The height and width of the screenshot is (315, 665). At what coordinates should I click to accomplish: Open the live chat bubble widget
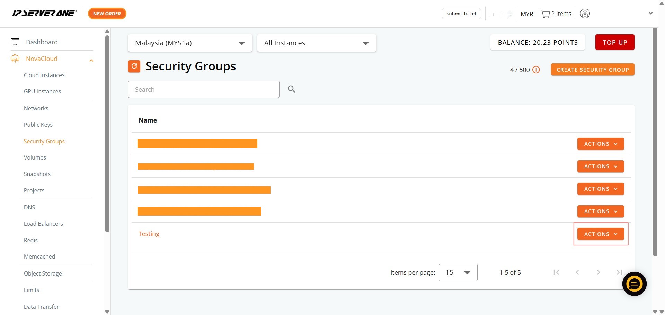634,284
